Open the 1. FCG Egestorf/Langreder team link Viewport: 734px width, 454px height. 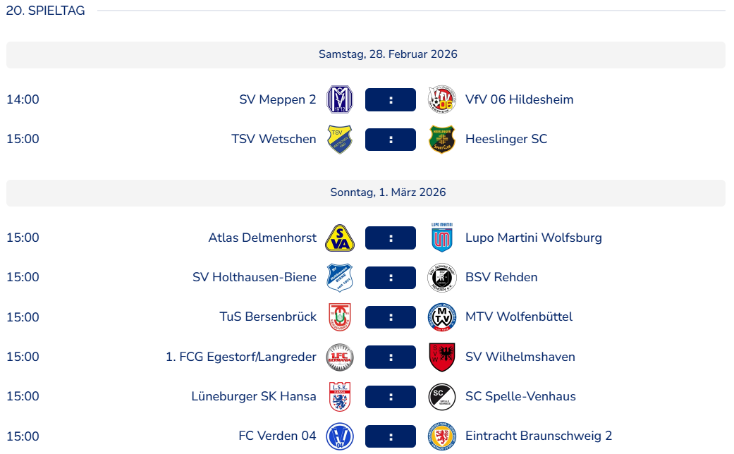point(241,357)
